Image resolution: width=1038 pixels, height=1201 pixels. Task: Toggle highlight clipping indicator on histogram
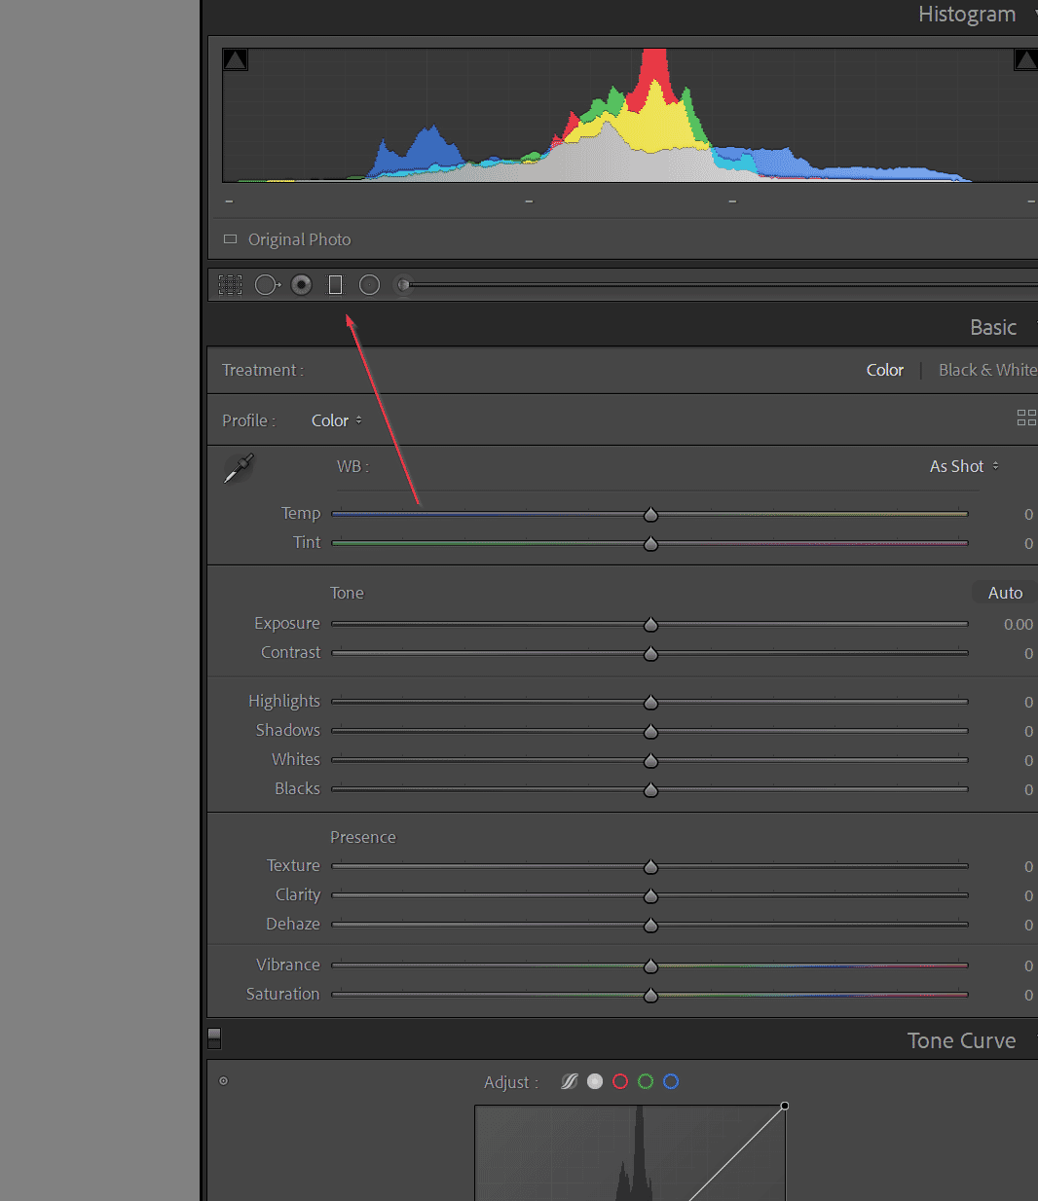(x=1025, y=58)
